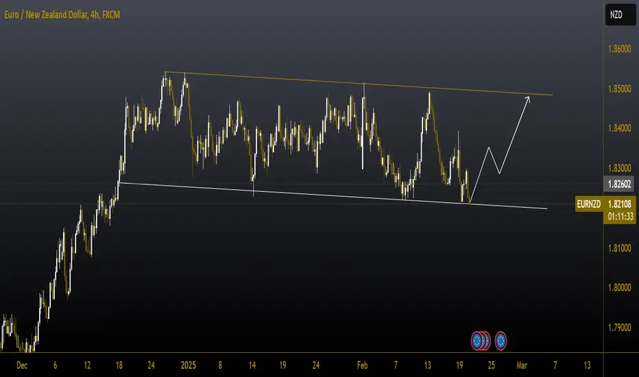
Task: Click the 25 date label before Mar
Action: pyautogui.click(x=491, y=365)
